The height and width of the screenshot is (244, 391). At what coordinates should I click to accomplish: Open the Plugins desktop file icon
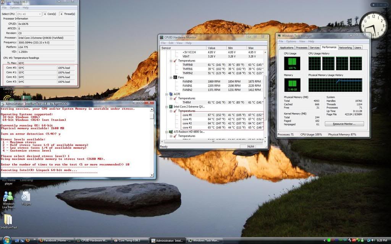[26, 196]
